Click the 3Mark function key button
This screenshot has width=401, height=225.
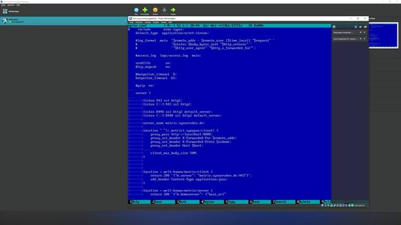coord(188,202)
